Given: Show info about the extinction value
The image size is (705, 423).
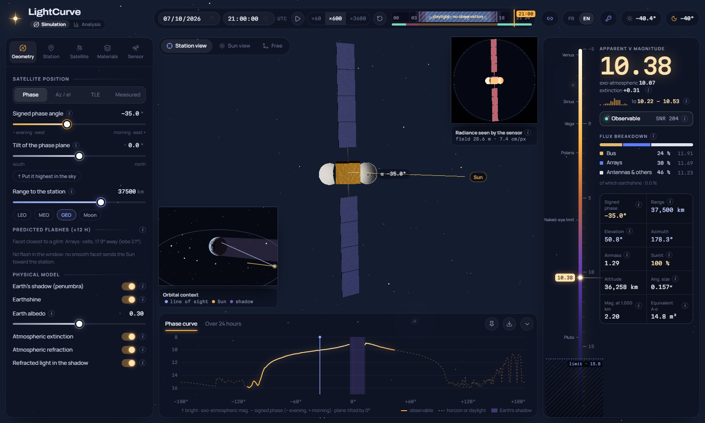Looking at the screenshot, I should tap(648, 90).
